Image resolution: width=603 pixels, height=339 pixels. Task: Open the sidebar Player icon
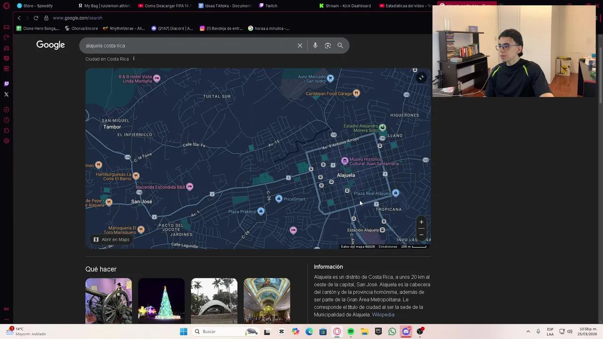coord(6,110)
